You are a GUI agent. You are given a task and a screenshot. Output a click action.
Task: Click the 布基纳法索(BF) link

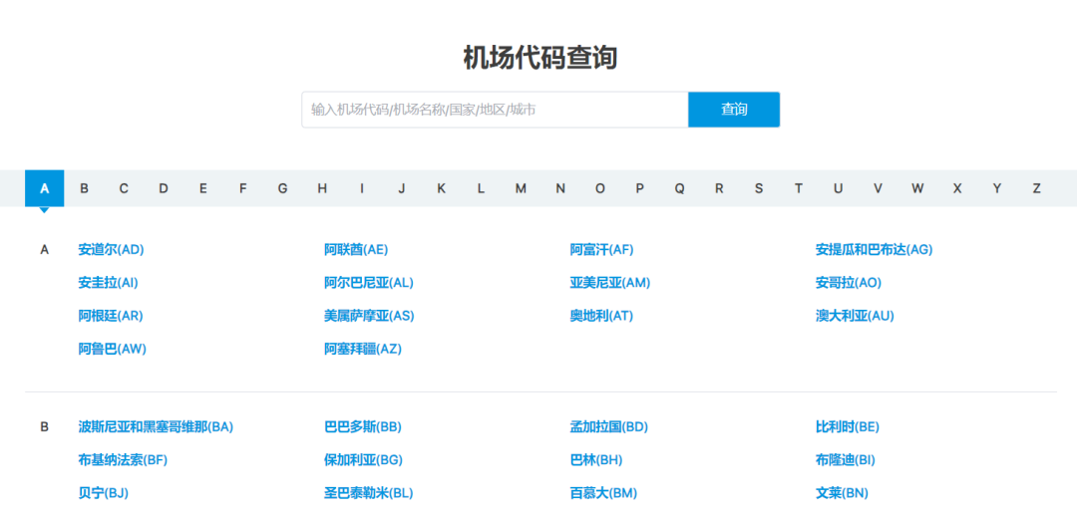point(123,460)
